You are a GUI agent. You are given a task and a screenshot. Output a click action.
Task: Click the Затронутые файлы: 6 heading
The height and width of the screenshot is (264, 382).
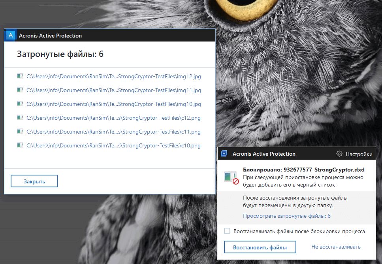(60, 54)
